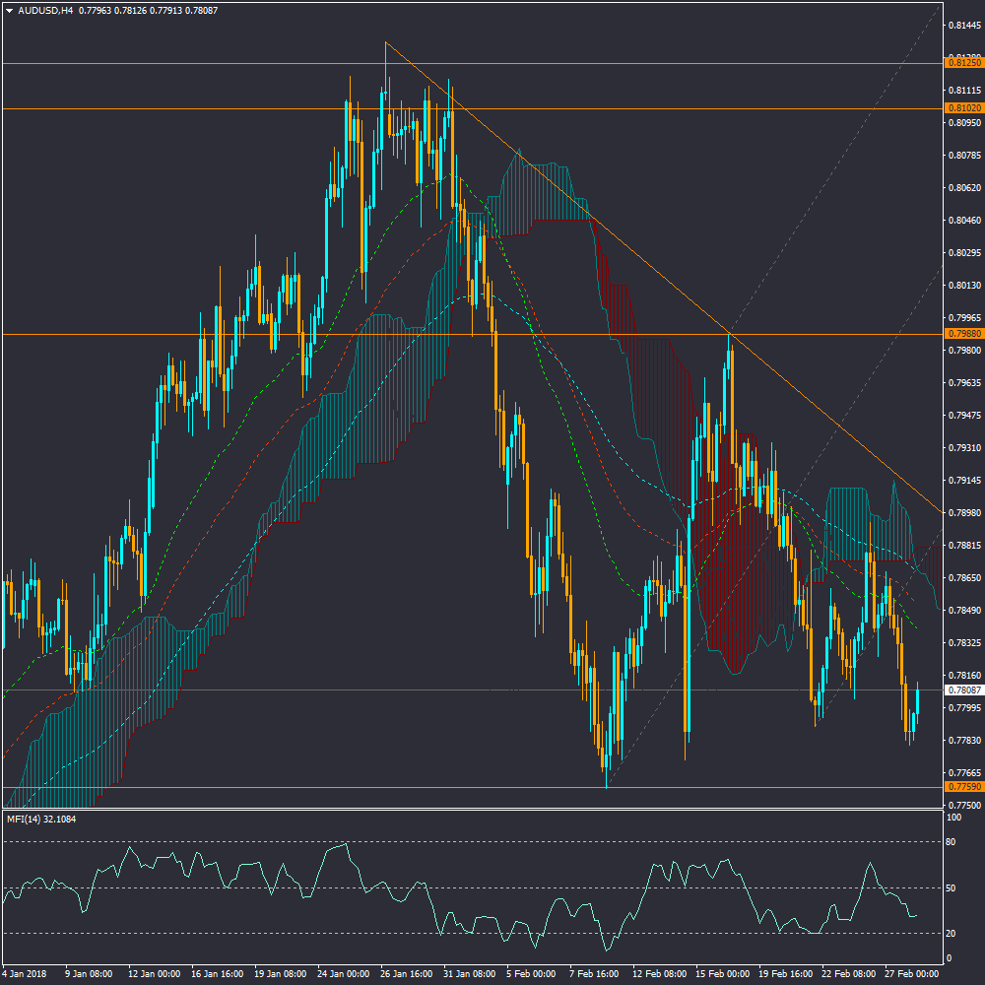The height and width of the screenshot is (985, 985).
Task: Click the 80 level on MFI scale
Action: pos(951,841)
